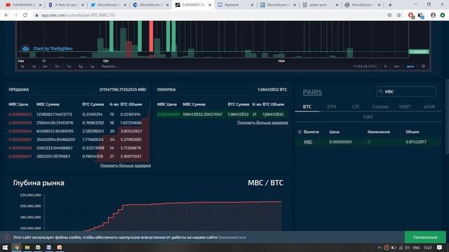Select the BTC market tab in PAIRS
This screenshot has height=252, width=449.
tap(307, 107)
